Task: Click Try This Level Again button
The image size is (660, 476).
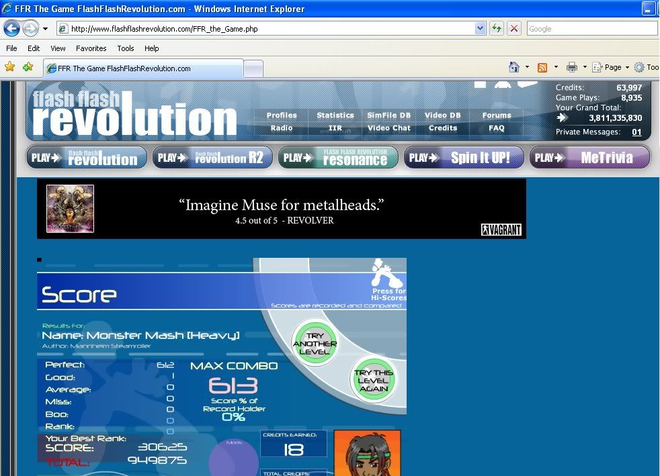Action: click(x=374, y=380)
